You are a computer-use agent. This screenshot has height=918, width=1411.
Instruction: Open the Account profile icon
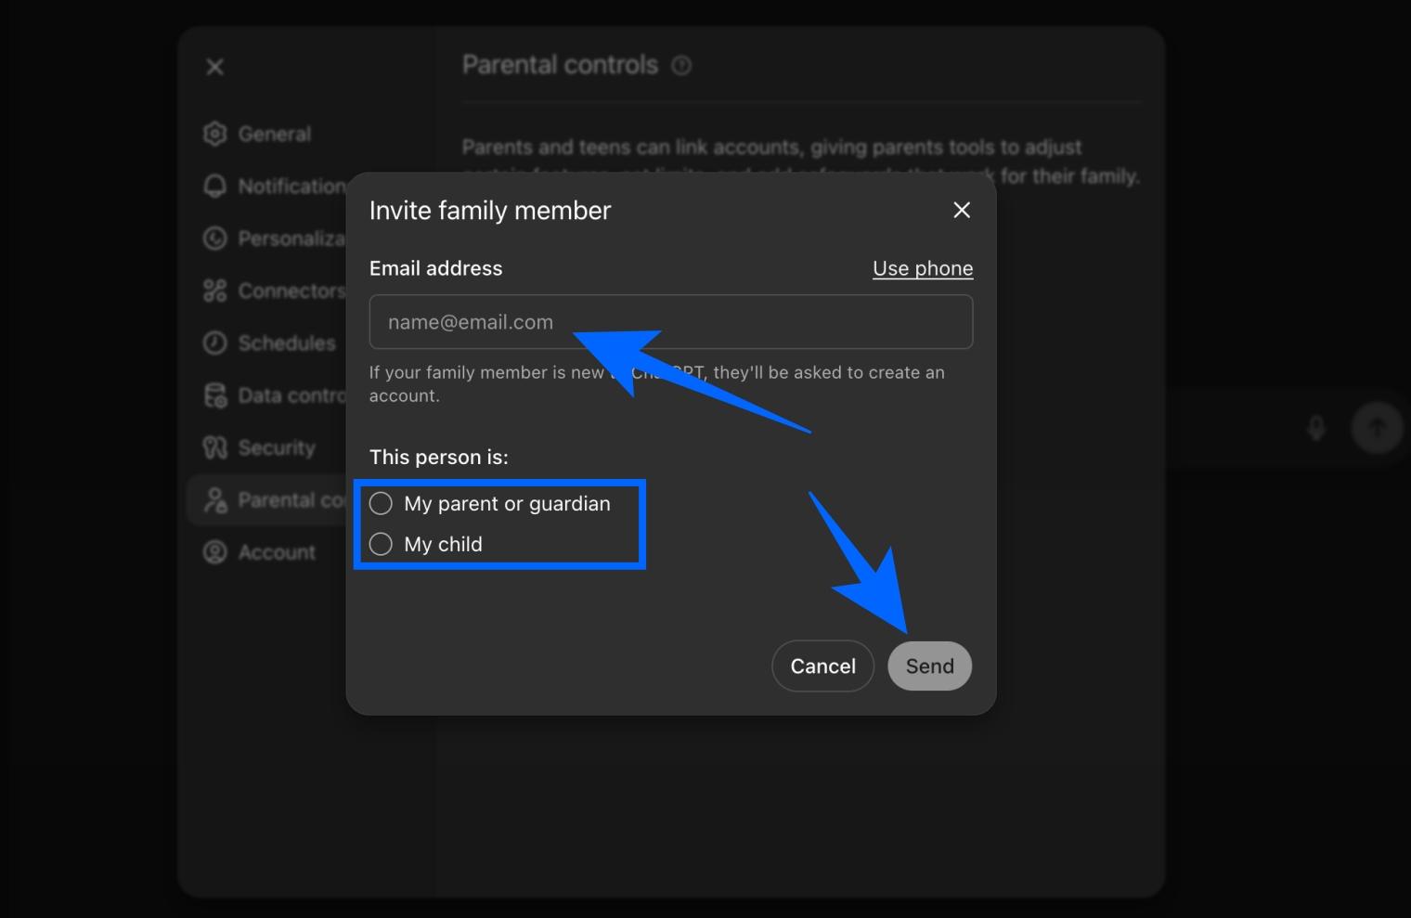214,551
